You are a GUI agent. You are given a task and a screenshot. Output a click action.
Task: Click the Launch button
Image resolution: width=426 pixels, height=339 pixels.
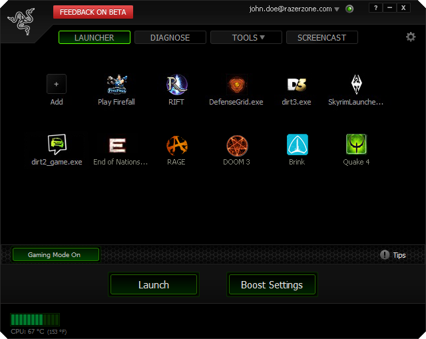click(x=154, y=284)
